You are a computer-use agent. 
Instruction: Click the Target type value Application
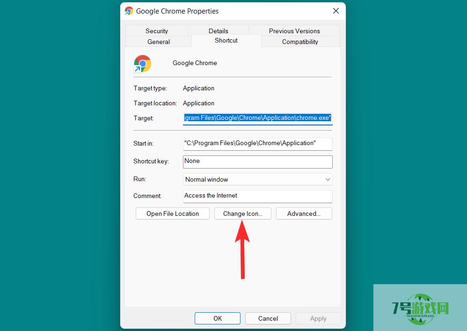(x=199, y=88)
